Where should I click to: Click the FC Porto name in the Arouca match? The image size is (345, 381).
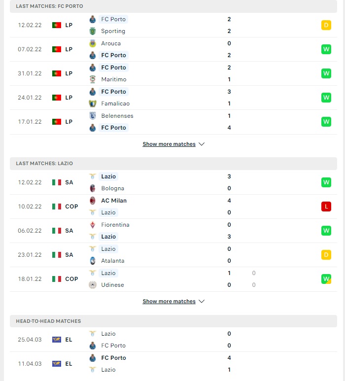pos(113,55)
